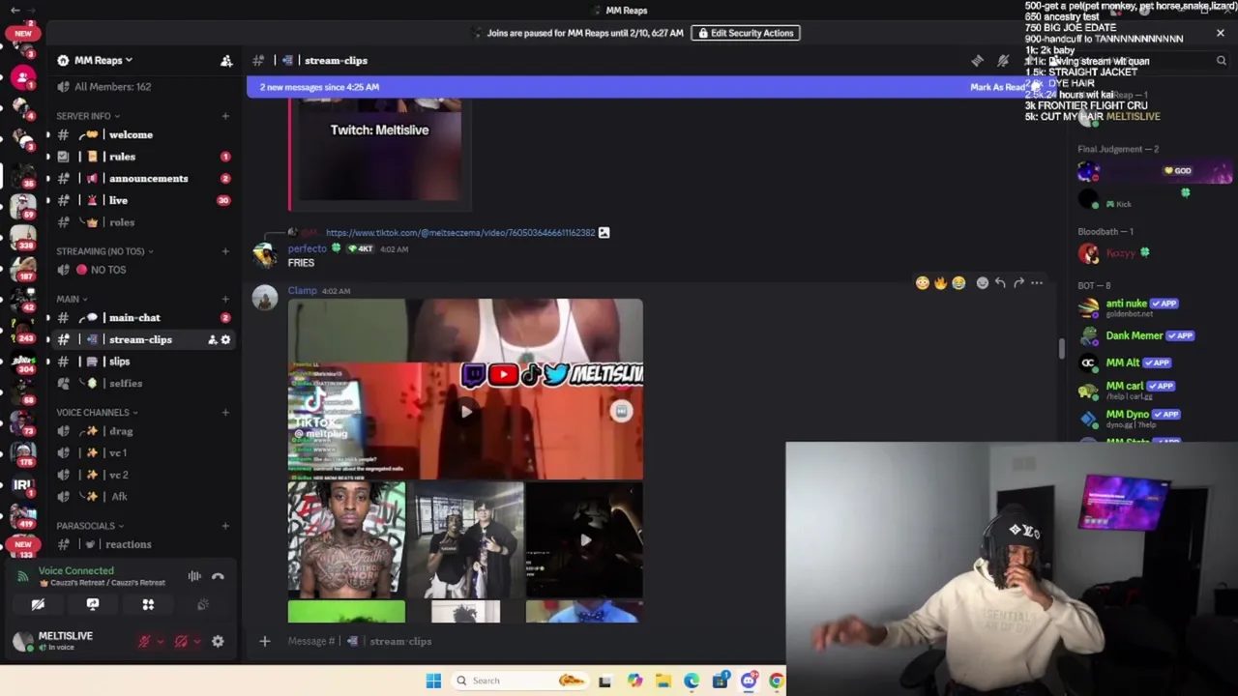Screen dimensions: 1238x696
Task: Open File Explorer from taskbar
Action: (663, 681)
